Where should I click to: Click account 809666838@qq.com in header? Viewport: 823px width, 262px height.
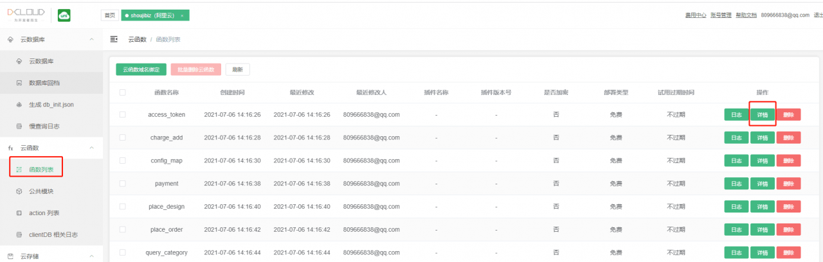coord(784,15)
